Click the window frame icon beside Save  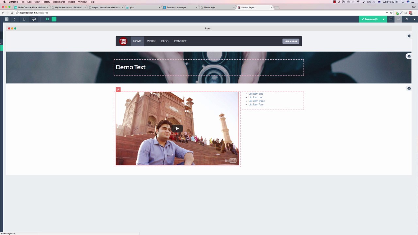tap(391, 19)
